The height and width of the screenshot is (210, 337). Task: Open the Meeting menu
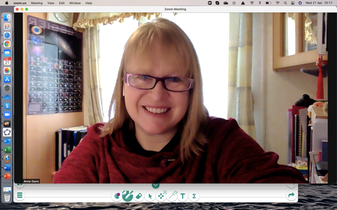pyautogui.click(x=37, y=3)
